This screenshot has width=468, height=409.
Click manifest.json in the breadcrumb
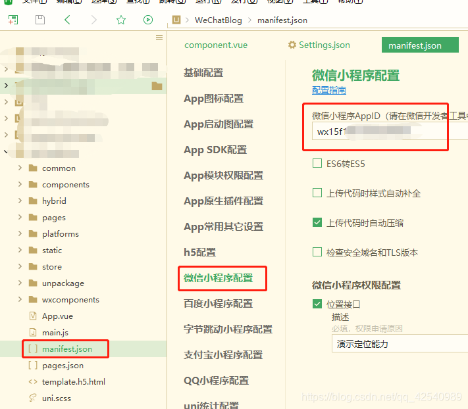click(282, 20)
